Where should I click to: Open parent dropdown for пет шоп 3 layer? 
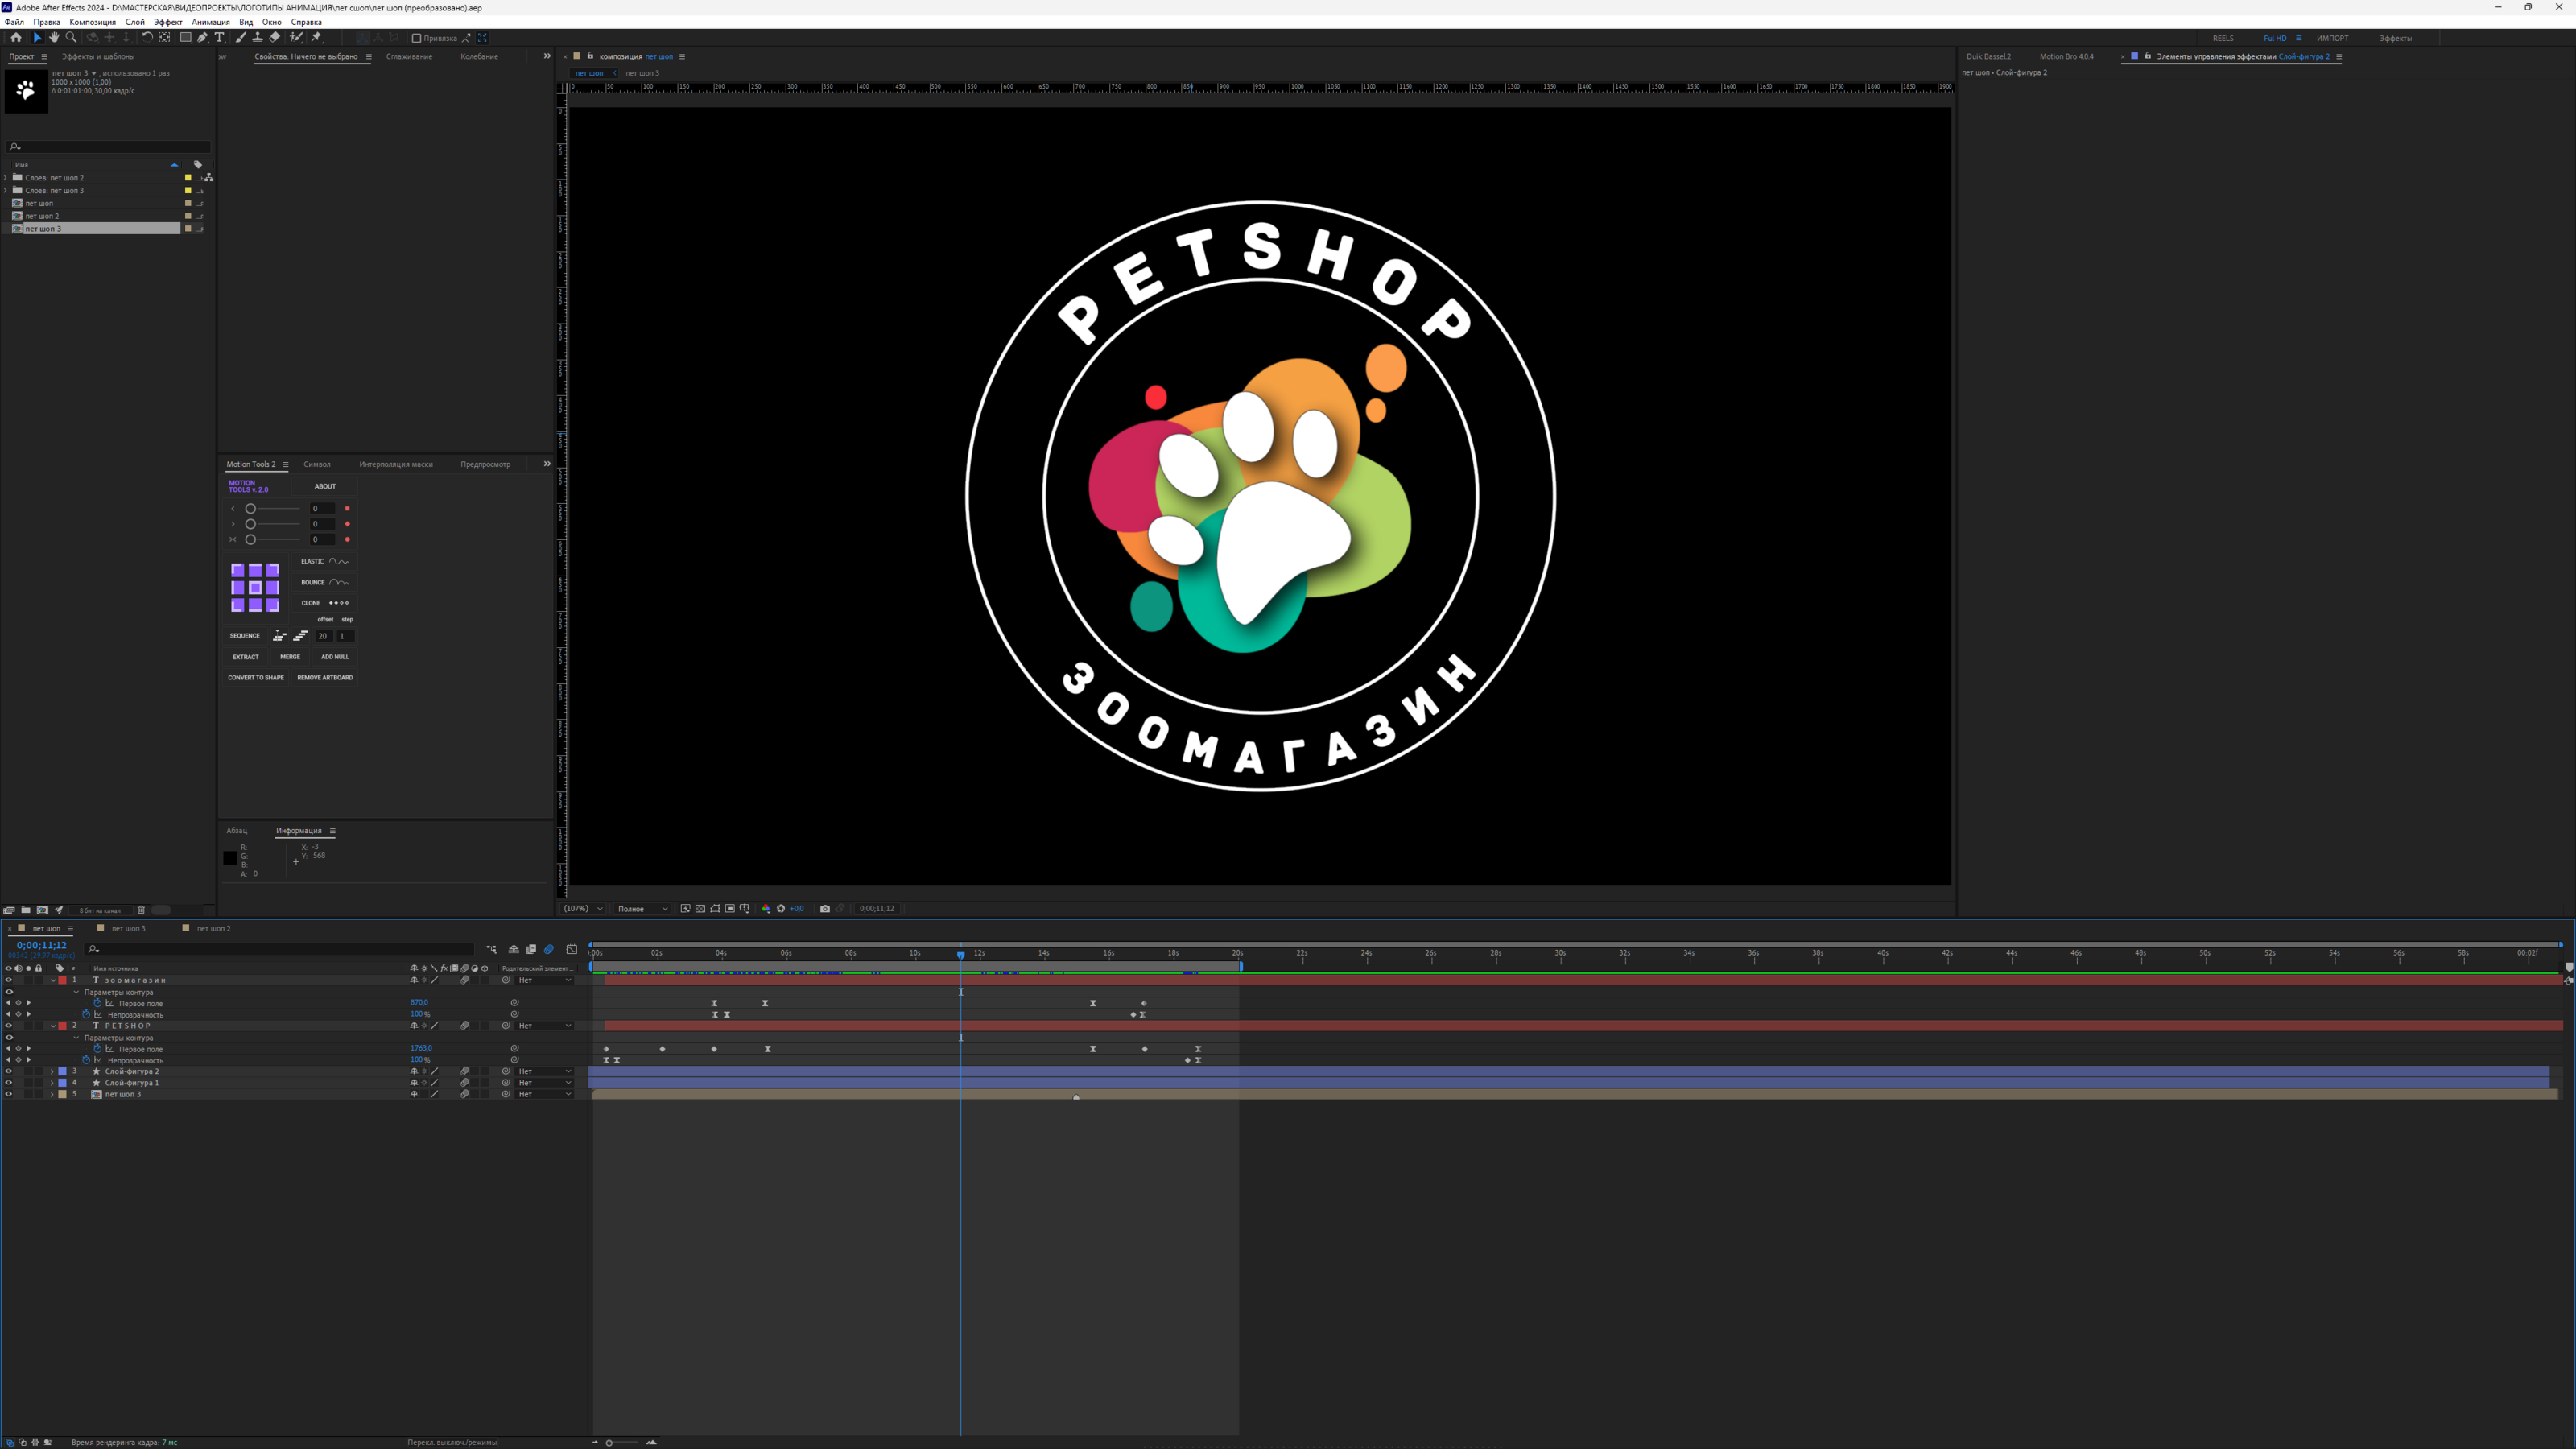(x=545, y=1095)
